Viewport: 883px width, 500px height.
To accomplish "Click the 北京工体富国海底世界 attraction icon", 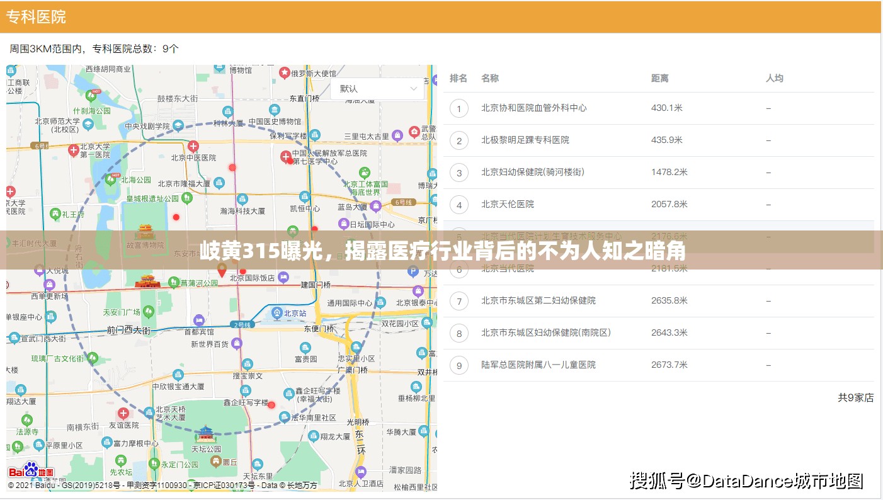I will point(365,172).
